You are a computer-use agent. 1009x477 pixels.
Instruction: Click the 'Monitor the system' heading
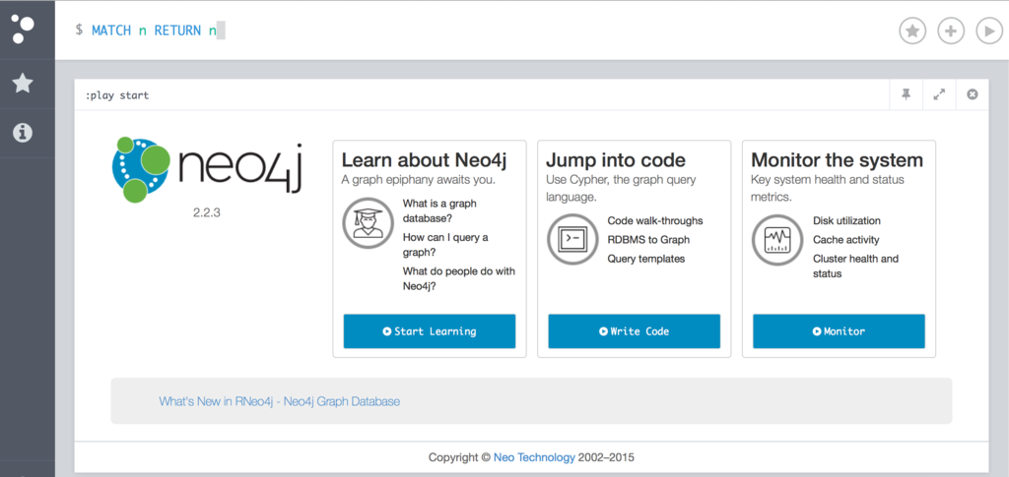coord(838,160)
